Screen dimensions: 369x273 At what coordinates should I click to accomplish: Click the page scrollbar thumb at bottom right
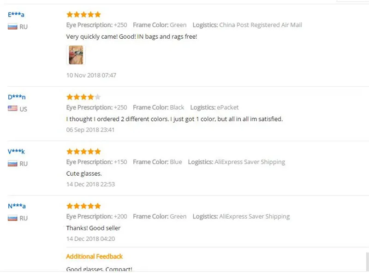point(367,262)
